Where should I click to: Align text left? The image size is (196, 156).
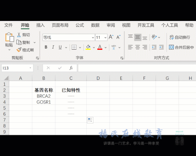click(130, 47)
